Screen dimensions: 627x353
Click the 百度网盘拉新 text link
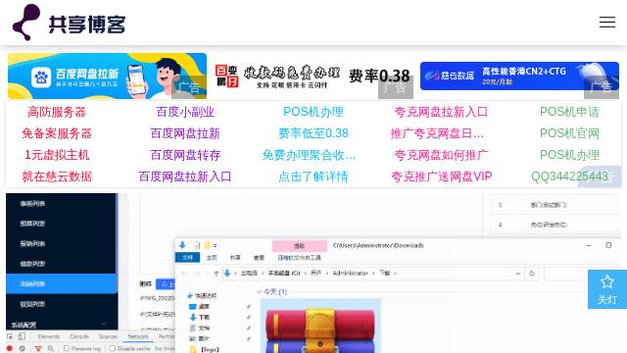[x=185, y=133]
